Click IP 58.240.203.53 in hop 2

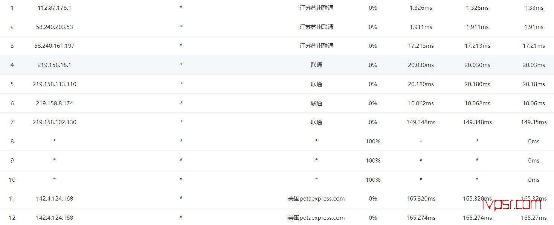point(54,27)
